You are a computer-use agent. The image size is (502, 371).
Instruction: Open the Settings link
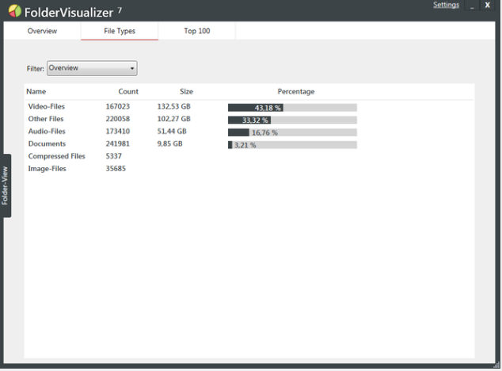click(x=445, y=6)
